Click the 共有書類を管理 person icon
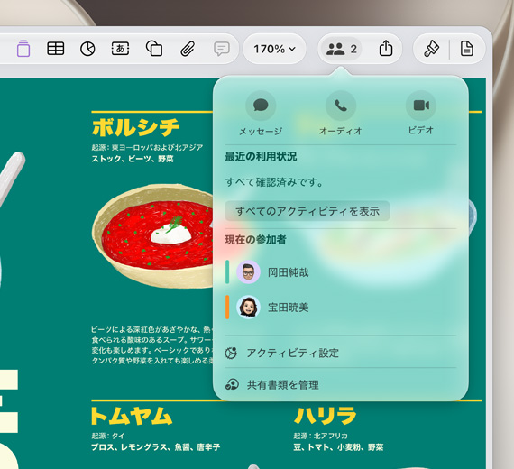 tap(232, 384)
